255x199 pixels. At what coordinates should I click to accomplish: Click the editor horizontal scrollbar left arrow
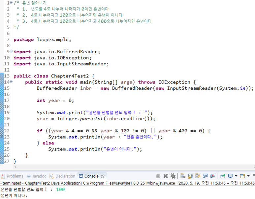pos(16,166)
